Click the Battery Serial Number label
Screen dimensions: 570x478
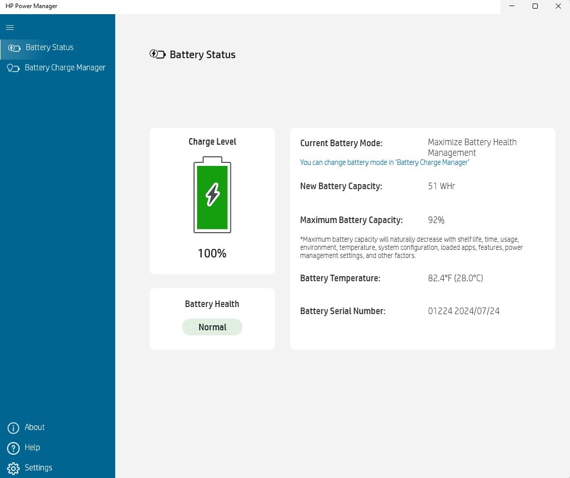pyautogui.click(x=343, y=311)
